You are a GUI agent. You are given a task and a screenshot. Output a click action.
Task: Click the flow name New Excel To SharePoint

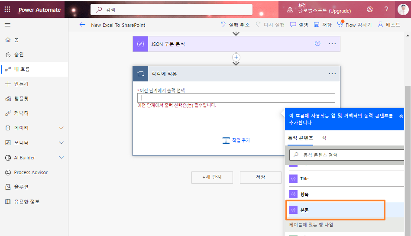point(118,25)
